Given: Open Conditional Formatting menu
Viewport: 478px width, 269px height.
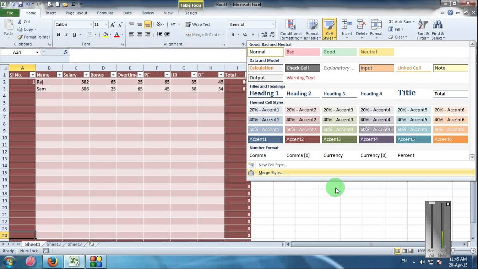Looking at the screenshot, I should [x=291, y=30].
